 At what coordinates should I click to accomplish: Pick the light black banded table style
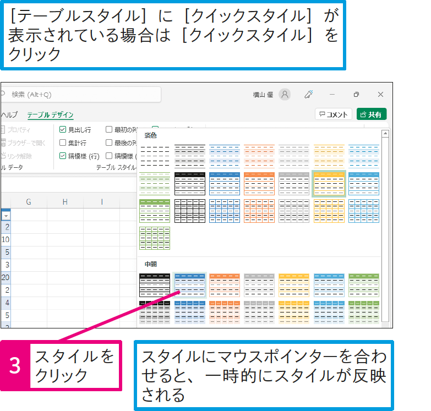tap(190, 156)
